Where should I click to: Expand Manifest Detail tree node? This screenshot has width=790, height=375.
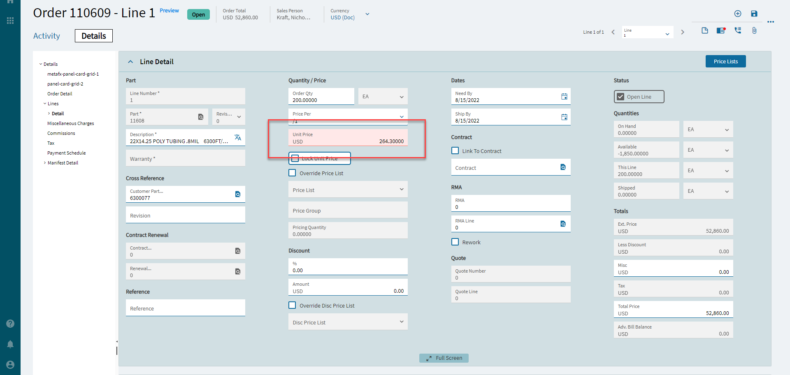coord(45,163)
